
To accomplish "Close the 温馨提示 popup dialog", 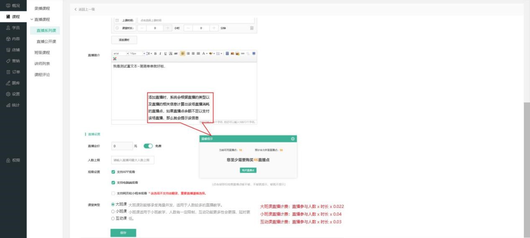I will coord(293,138).
